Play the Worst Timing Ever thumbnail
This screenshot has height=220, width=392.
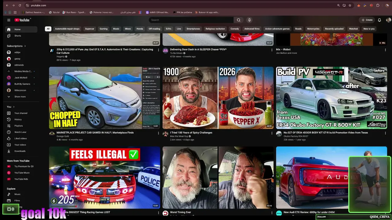(x=218, y=178)
